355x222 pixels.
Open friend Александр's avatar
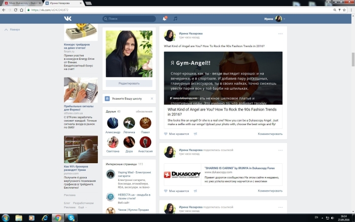(x=113, y=123)
